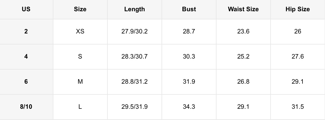This screenshot has width=325, height=120.
Task: Click the Waist Size column header
Action: (243, 9)
